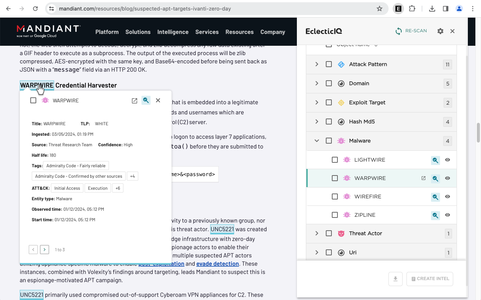Expand the Exploit Target group
Screen dimensions: 481x300
(317, 103)
